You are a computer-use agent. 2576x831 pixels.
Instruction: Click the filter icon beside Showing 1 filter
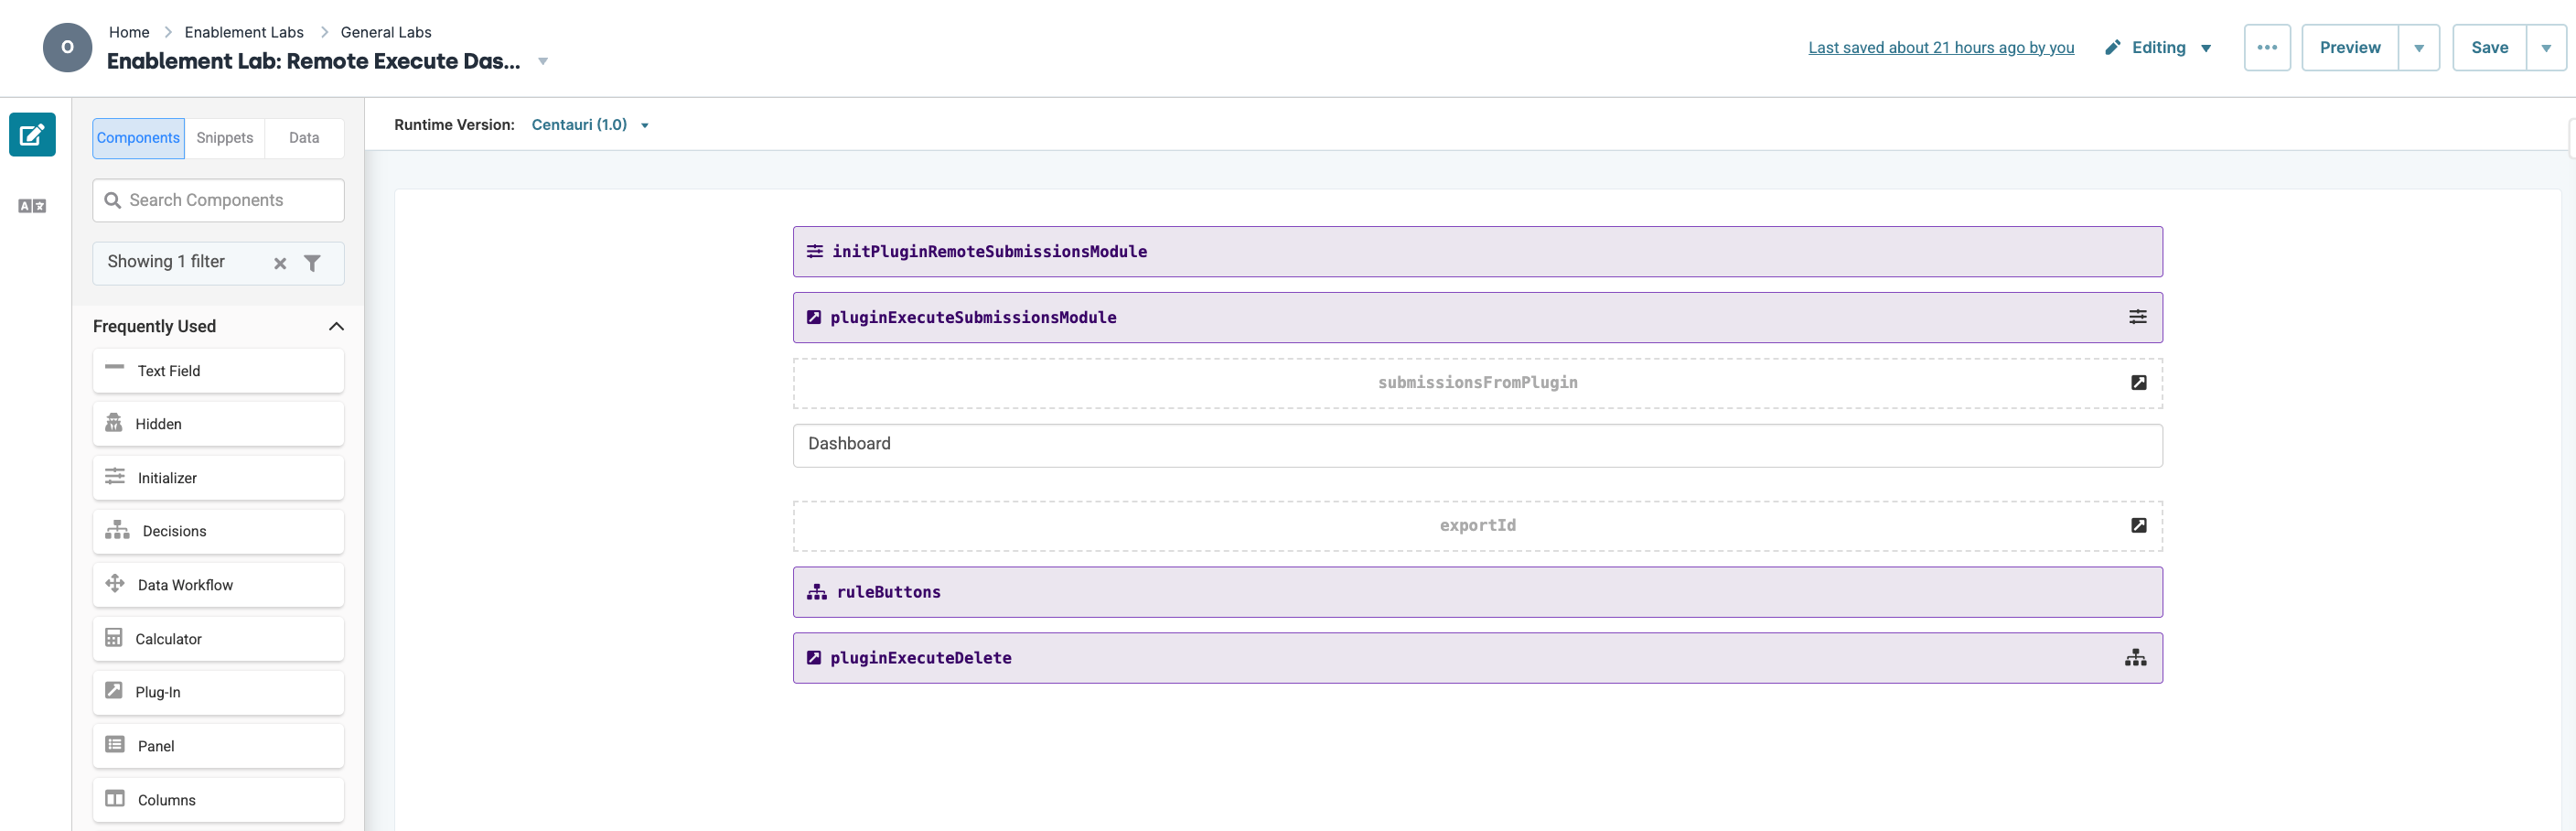point(313,262)
